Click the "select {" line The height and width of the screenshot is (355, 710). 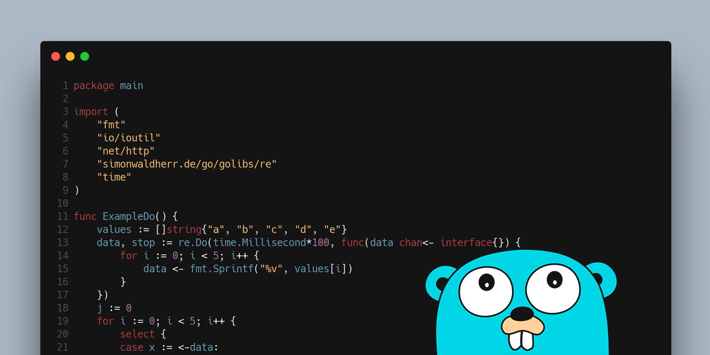pyautogui.click(x=143, y=334)
